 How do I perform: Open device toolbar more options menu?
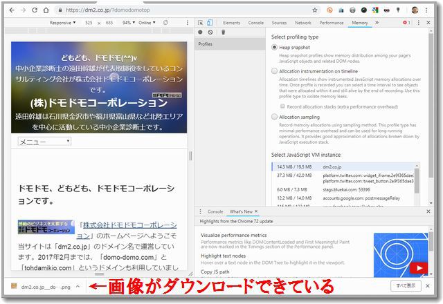click(188, 23)
